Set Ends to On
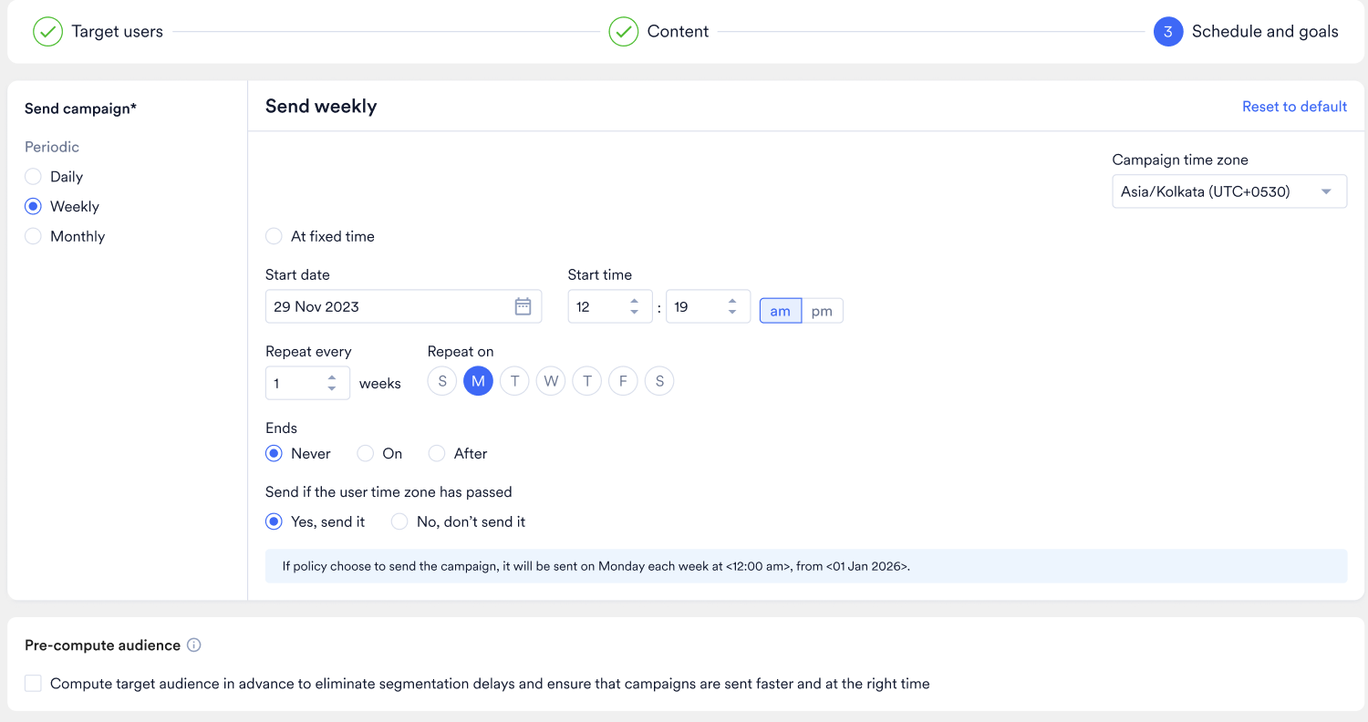The height and width of the screenshot is (722, 1368). click(365, 453)
